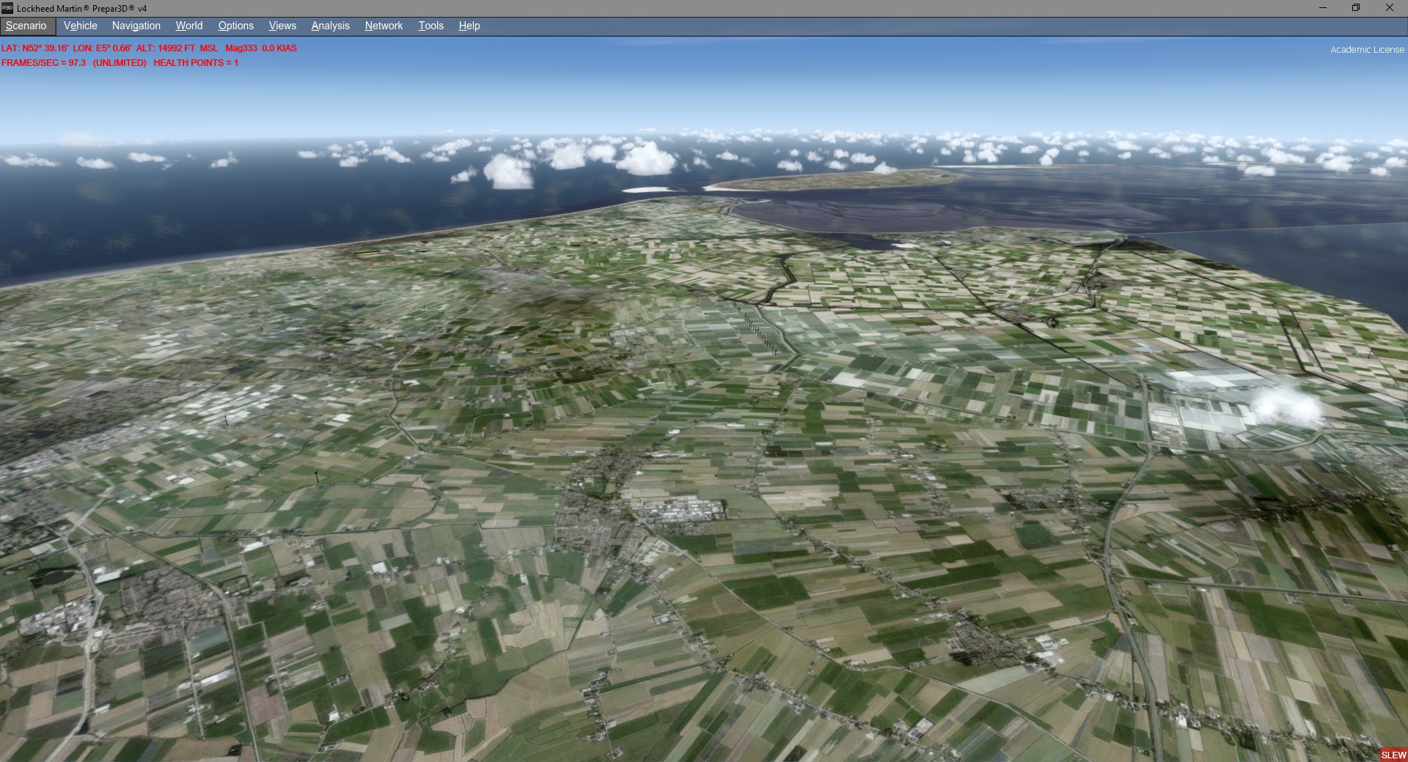The height and width of the screenshot is (762, 1408).
Task: Open the Views menu
Action: pyautogui.click(x=282, y=26)
